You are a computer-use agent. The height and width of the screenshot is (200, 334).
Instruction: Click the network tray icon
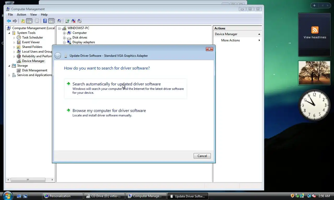(x=309, y=196)
